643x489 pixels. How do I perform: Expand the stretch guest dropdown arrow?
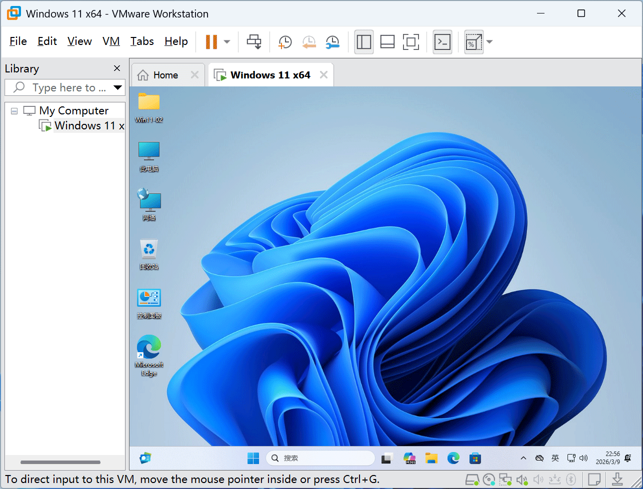(489, 42)
